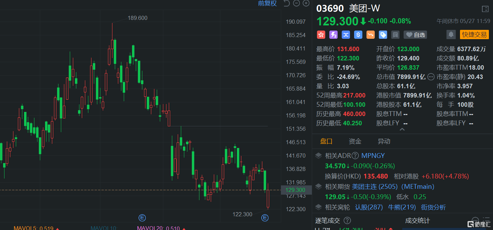
Task: Click the blue shuffle arrows icon
Action: click(346, 35)
